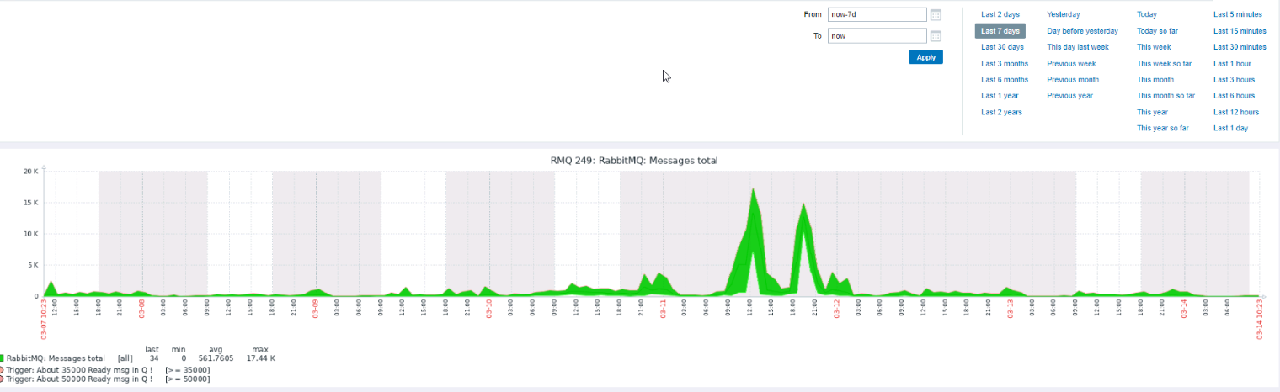This screenshot has width=1280, height=392.
Task: Pick This month so far range
Action: point(1165,96)
